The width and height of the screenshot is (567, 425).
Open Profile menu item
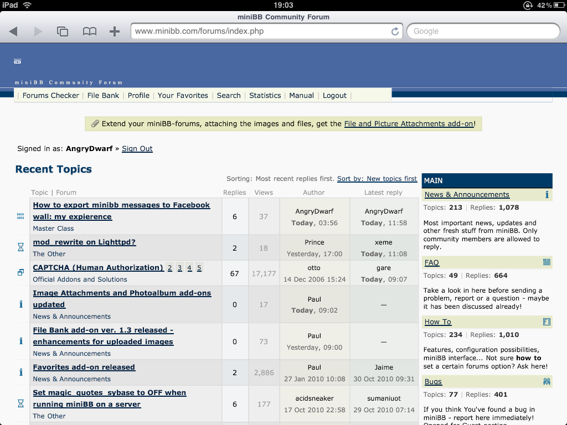pyautogui.click(x=138, y=95)
